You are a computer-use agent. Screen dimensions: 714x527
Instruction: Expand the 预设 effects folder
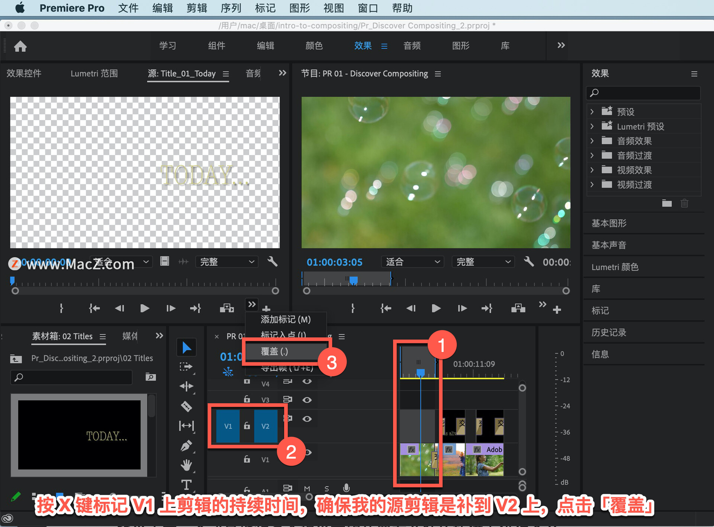click(592, 111)
